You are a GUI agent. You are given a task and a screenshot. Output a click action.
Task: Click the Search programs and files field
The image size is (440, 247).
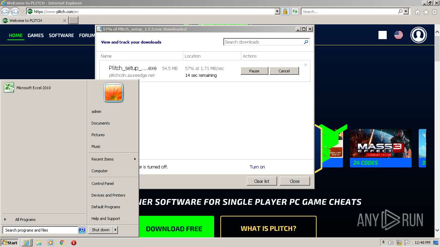click(x=40, y=230)
